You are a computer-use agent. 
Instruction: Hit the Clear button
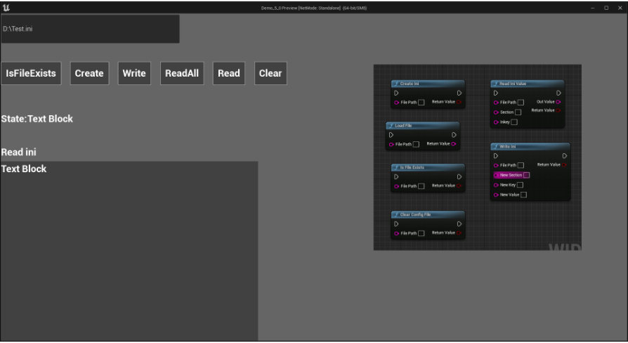point(270,73)
